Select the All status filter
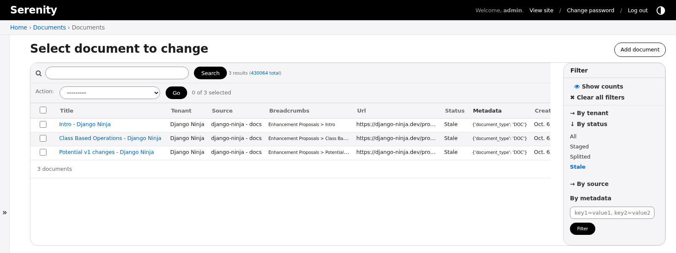The image size is (676, 253). pyautogui.click(x=573, y=137)
